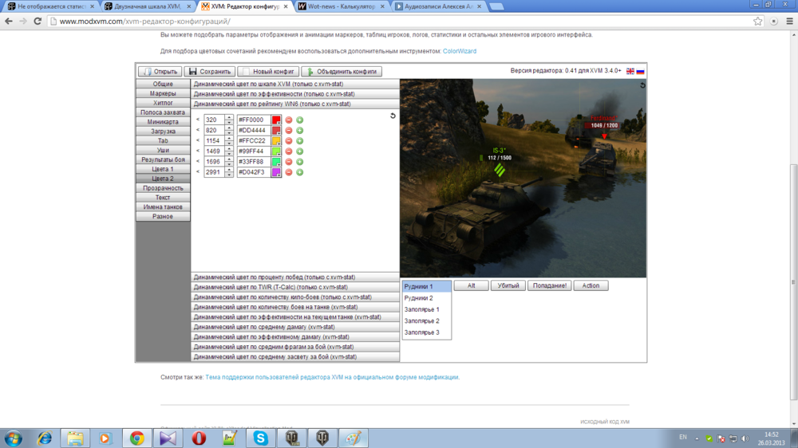Open the #DD4444 color picker swatch
The height and width of the screenshot is (448, 798).
coord(276,131)
